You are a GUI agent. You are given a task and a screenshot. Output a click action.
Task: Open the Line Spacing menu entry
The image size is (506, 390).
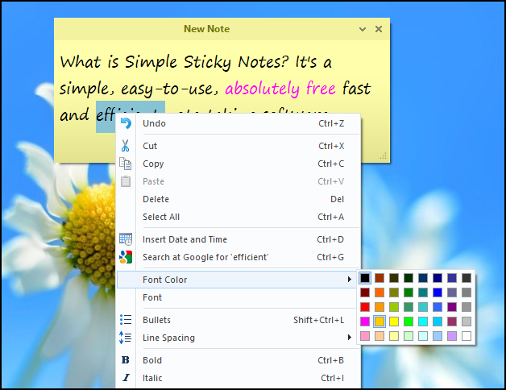pos(238,338)
